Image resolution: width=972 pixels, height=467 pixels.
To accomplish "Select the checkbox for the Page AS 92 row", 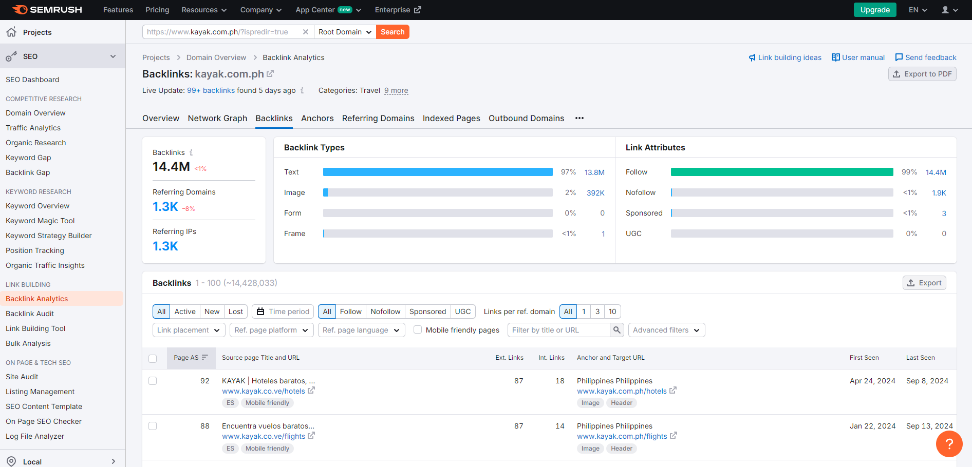I will pyautogui.click(x=153, y=381).
